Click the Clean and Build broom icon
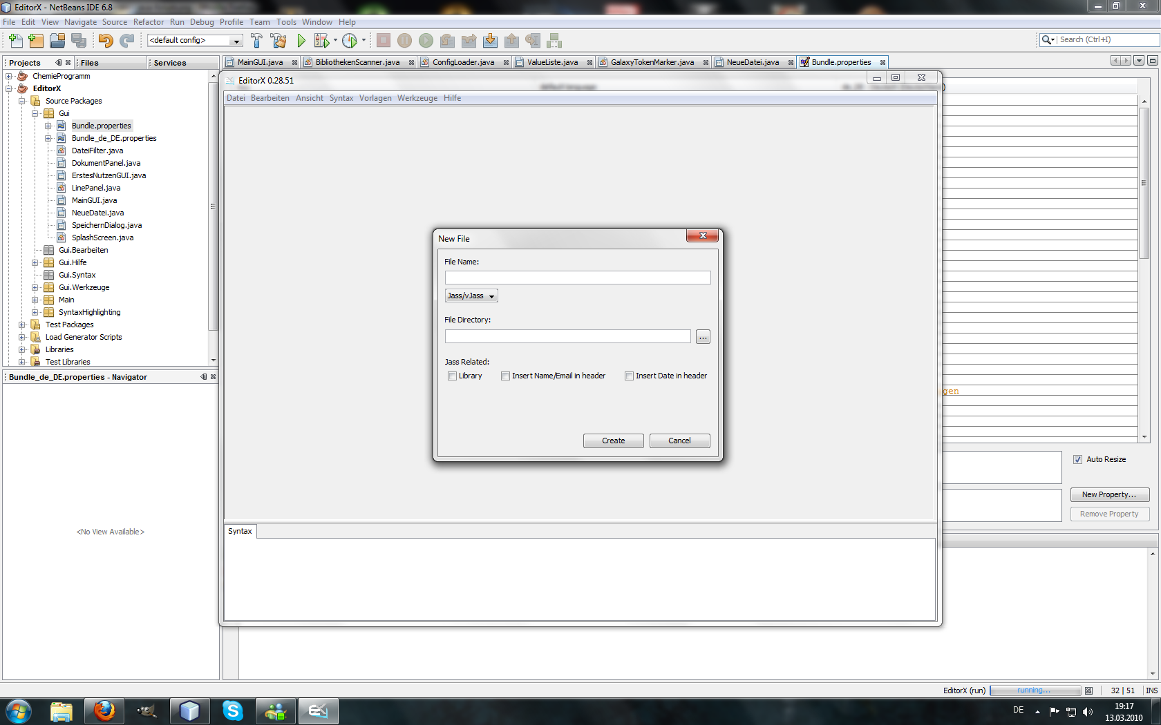Image resolution: width=1161 pixels, height=725 pixels. [x=279, y=41]
